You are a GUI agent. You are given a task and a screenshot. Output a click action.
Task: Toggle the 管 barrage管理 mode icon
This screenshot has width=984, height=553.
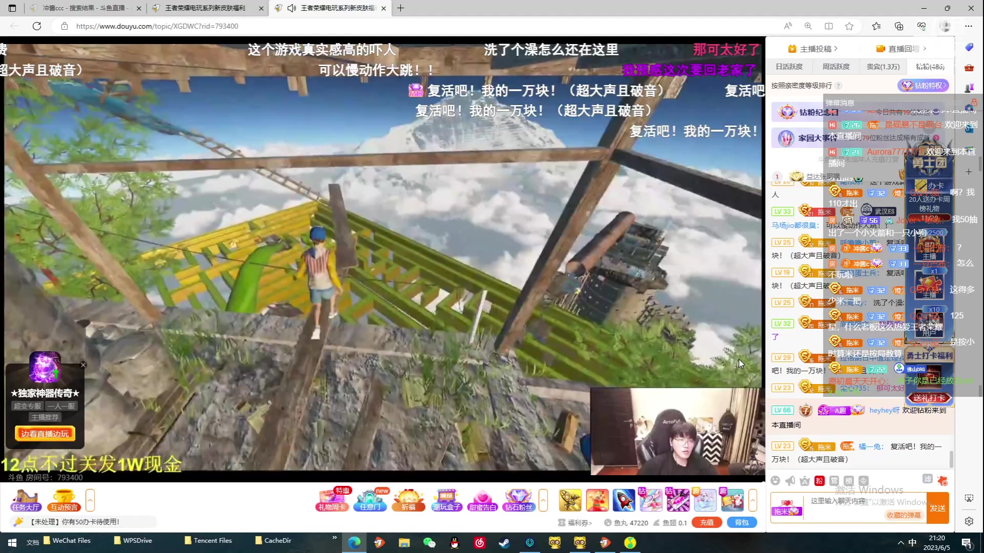pyautogui.click(x=834, y=481)
